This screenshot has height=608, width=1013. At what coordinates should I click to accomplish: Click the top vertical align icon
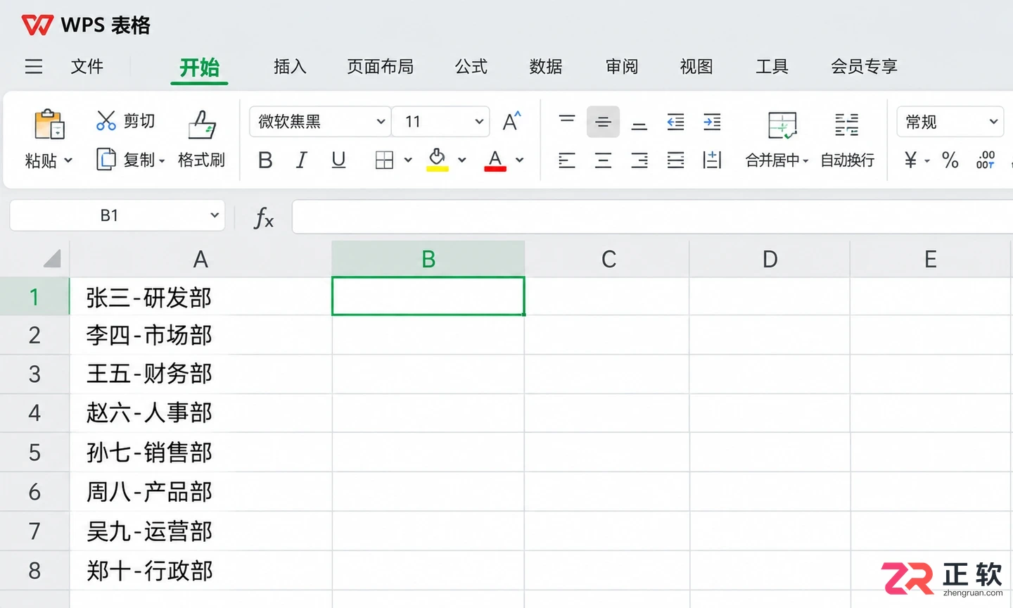click(567, 121)
